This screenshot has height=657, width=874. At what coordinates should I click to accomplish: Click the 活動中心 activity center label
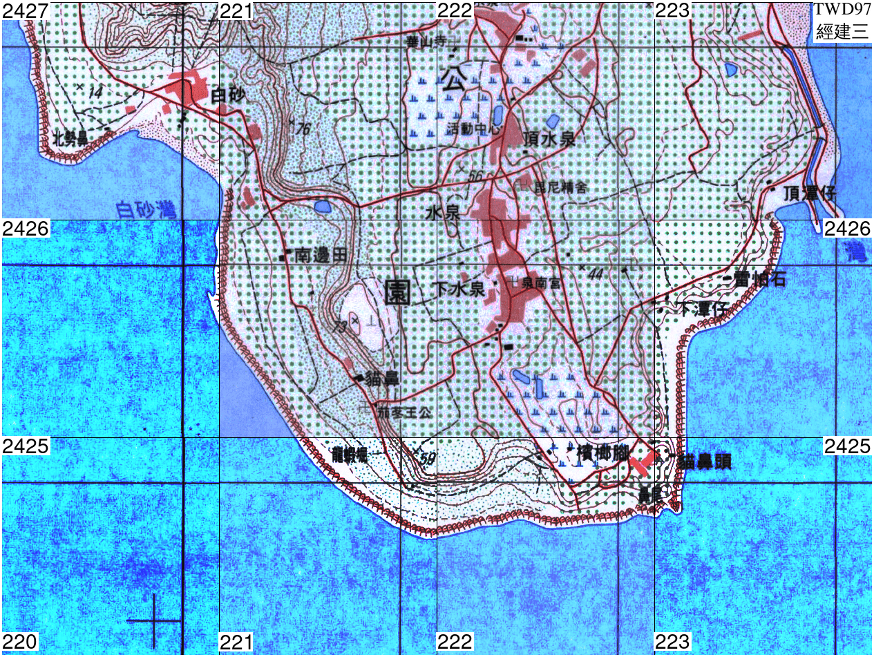click(473, 128)
